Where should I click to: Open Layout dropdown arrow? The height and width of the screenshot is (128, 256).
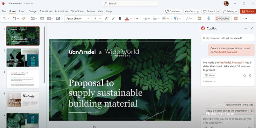pos(52,19)
